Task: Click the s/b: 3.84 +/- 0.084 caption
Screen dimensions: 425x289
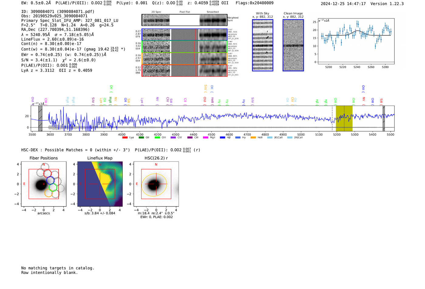Action: tap(100, 213)
